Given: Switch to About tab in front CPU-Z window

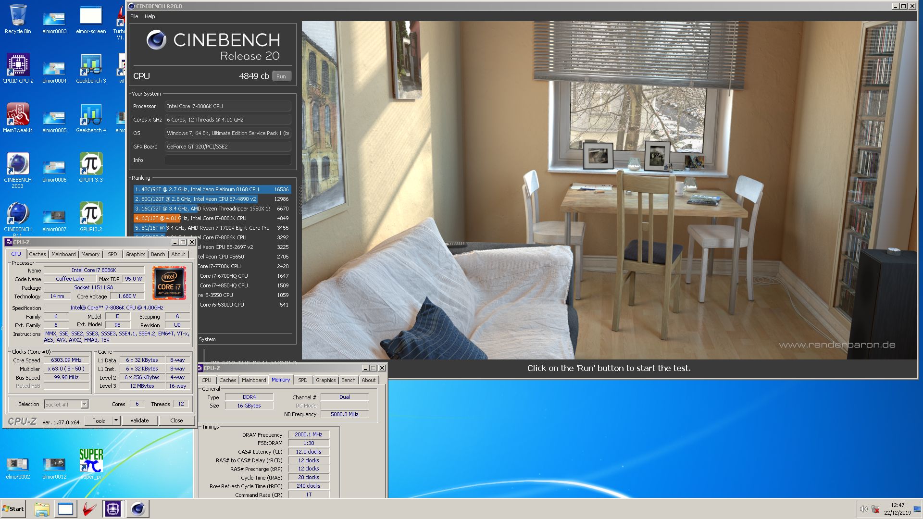Looking at the screenshot, I should [178, 254].
